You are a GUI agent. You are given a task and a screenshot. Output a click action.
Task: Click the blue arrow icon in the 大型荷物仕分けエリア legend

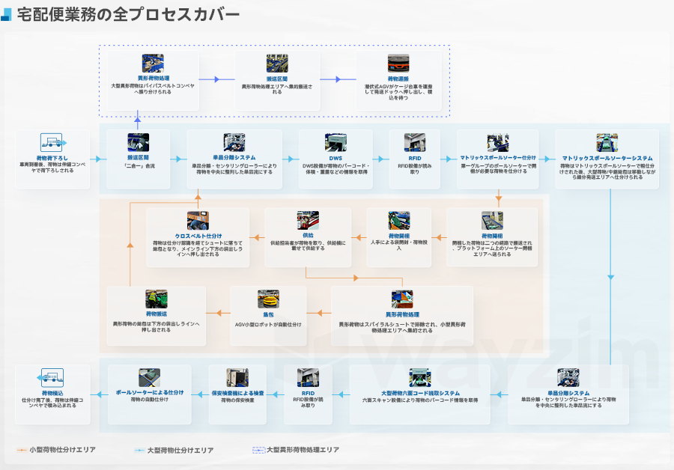coord(139,451)
